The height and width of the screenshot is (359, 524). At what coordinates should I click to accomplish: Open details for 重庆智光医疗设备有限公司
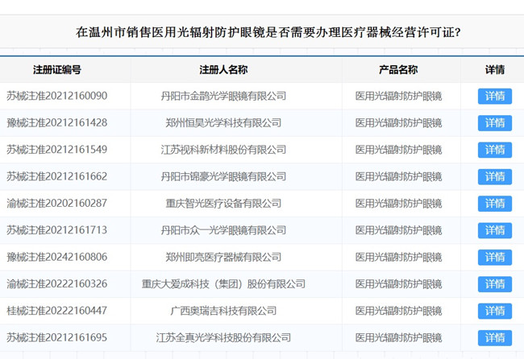click(x=495, y=204)
